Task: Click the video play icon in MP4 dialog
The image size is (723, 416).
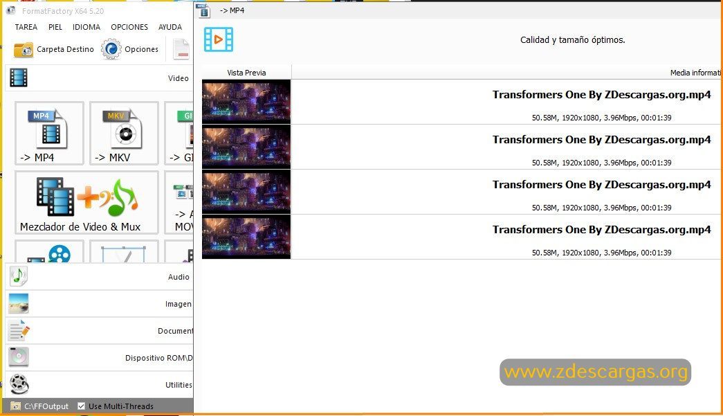Action: 219,39
